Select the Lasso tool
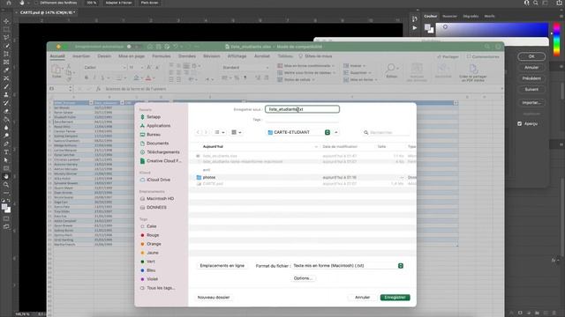Screen dimensions: 565x317 [x=6, y=38]
